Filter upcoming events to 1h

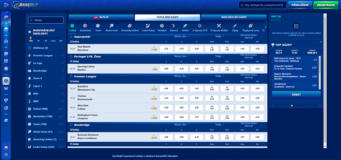click(x=38, y=41)
